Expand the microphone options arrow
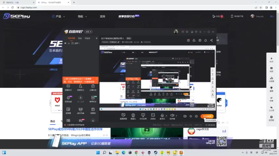This screenshot has width=279, height=156. tap(166, 116)
